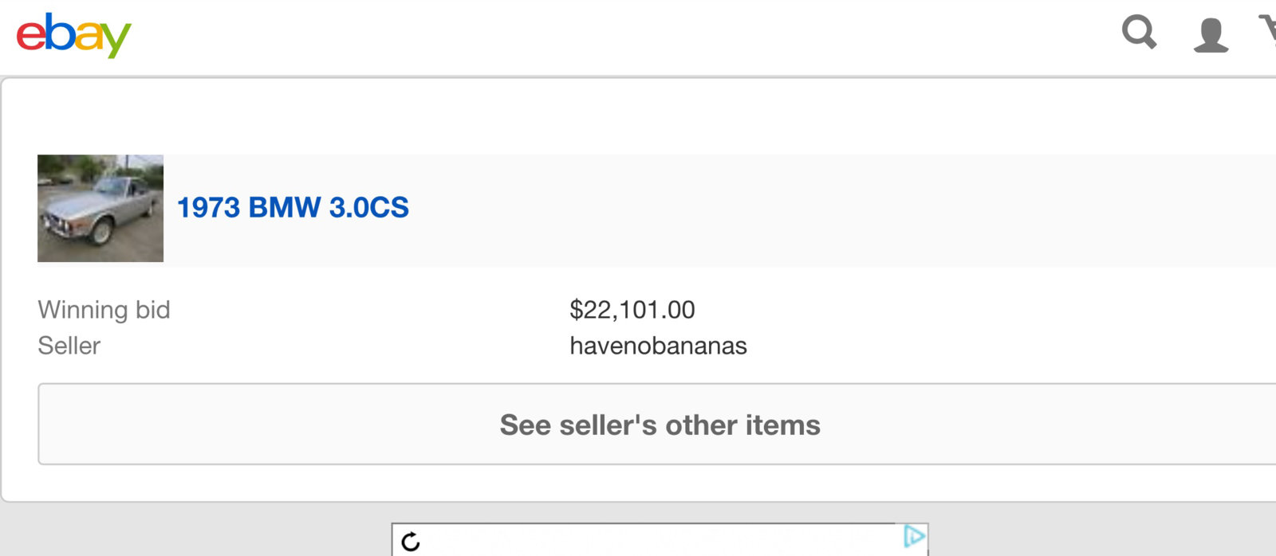
Task: Click the Winning bid label
Action: pos(104,310)
